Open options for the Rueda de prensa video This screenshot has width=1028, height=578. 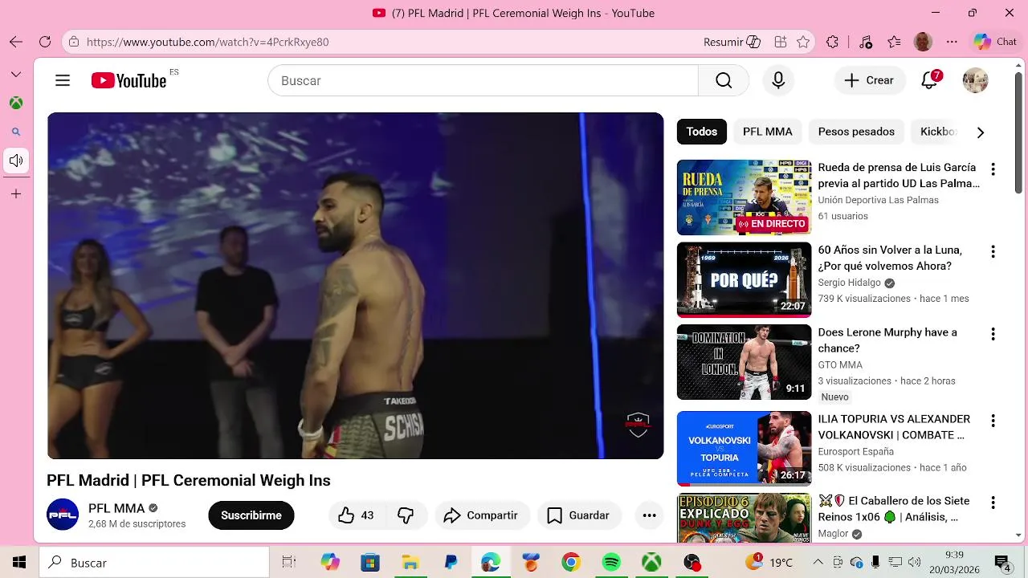[x=993, y=169]
